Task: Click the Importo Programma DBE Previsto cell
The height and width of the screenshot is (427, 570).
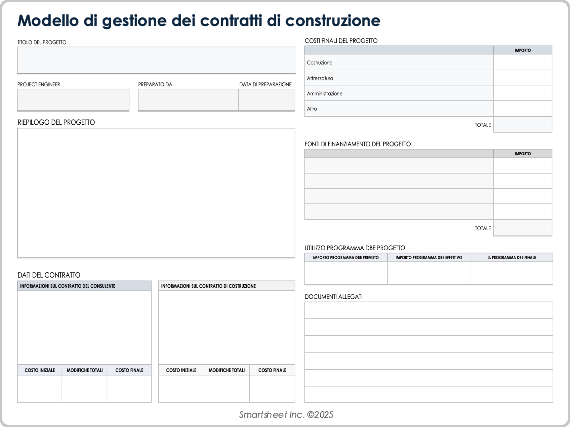Action: (346, 273)
